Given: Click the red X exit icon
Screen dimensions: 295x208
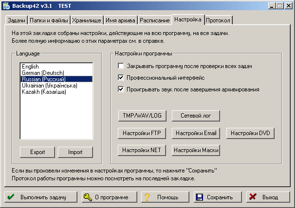Looking at the screenshot, I should 253,197.
